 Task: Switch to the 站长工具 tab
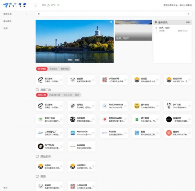(68, 95)
